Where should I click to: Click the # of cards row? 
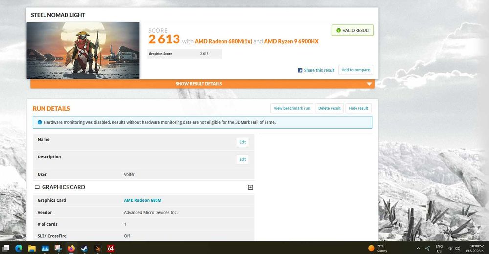pyautogui.click(x=144, y=224)
